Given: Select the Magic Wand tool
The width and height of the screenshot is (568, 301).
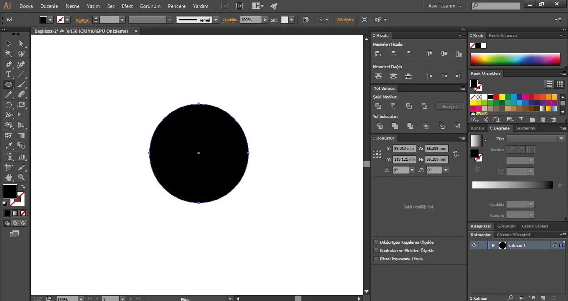Looking at the screenshot, I should pyautogui.click(x=8, y=54).
